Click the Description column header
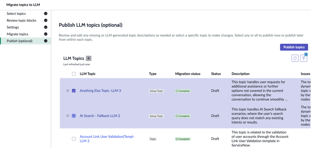 pyautogui.click(x=241, y=74)
